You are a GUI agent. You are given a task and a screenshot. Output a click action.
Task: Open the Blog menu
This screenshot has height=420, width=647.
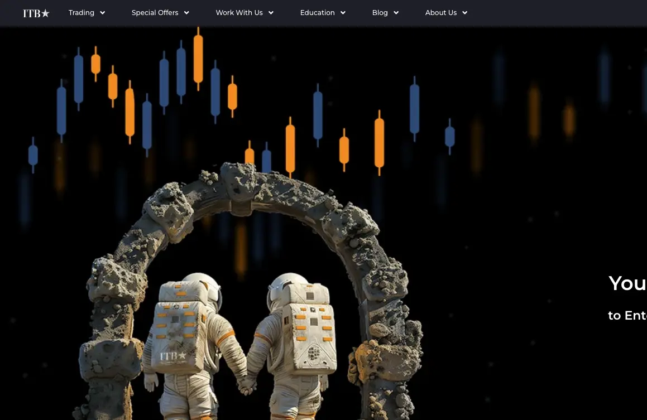pos(380,13)
